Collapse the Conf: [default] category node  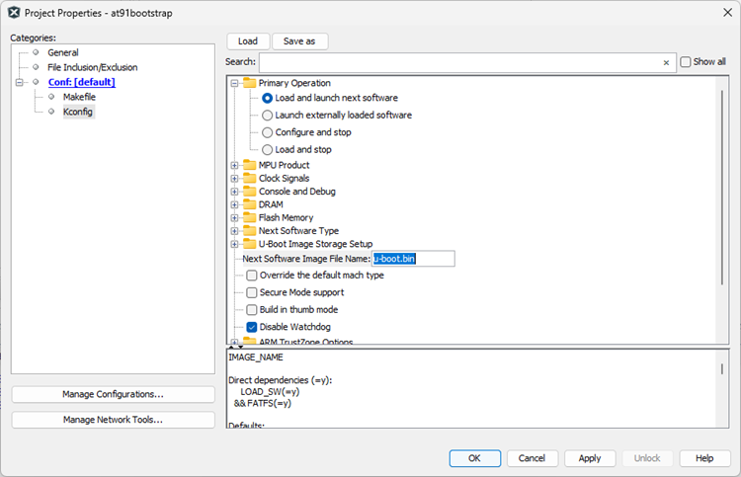click(x=19, y=82)
